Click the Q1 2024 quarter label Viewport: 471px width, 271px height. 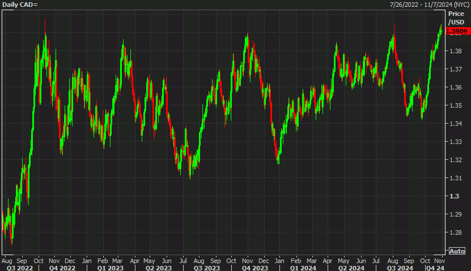(303, 268)
